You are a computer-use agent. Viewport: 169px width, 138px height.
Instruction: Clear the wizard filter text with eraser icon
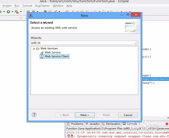(x=136, y=43)
